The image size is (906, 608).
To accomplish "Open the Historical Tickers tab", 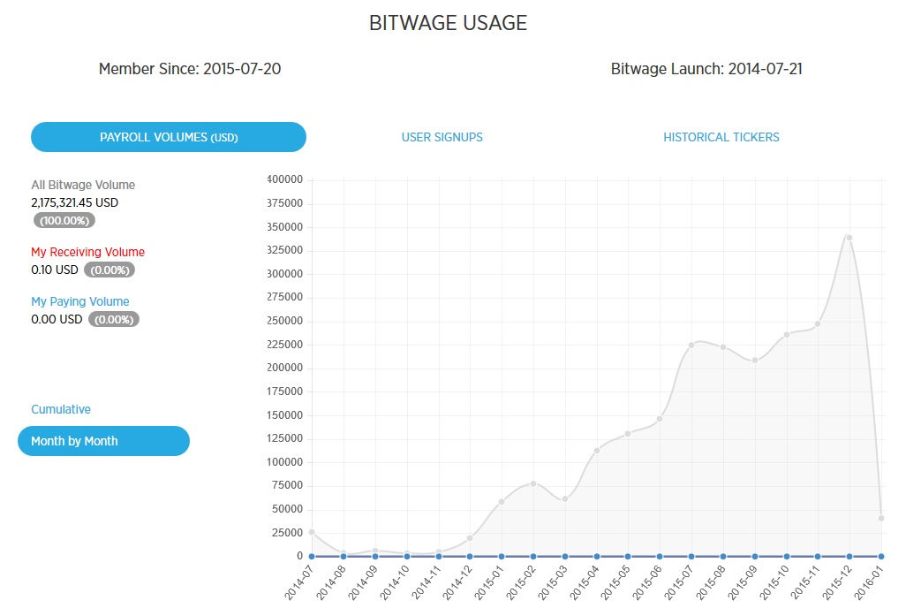I will point(721,137).
